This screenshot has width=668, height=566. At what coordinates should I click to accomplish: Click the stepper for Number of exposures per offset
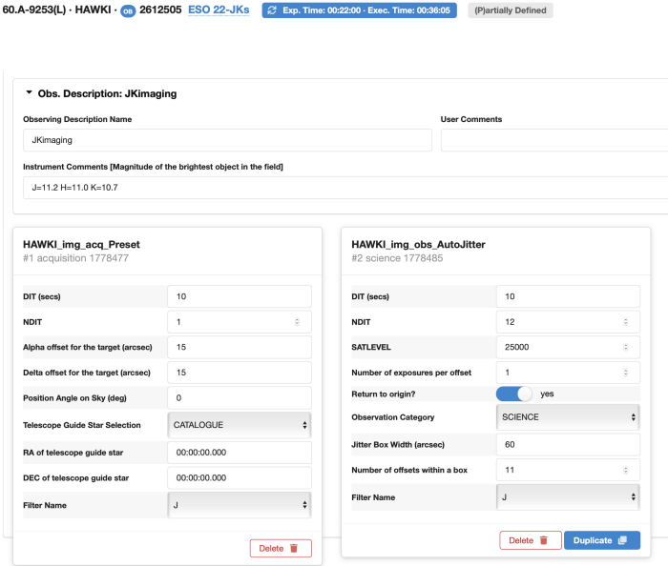click(625, 372)
